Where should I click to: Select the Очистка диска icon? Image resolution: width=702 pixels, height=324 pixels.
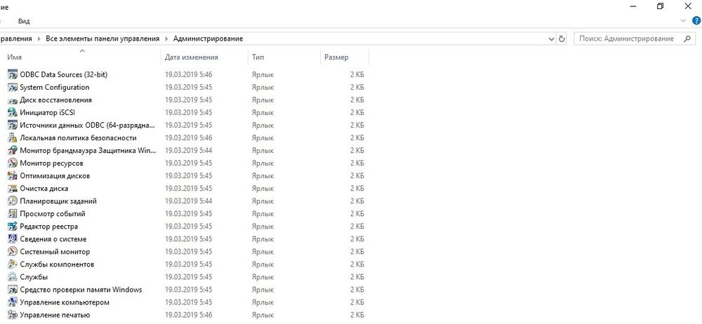tap(13, 189)
